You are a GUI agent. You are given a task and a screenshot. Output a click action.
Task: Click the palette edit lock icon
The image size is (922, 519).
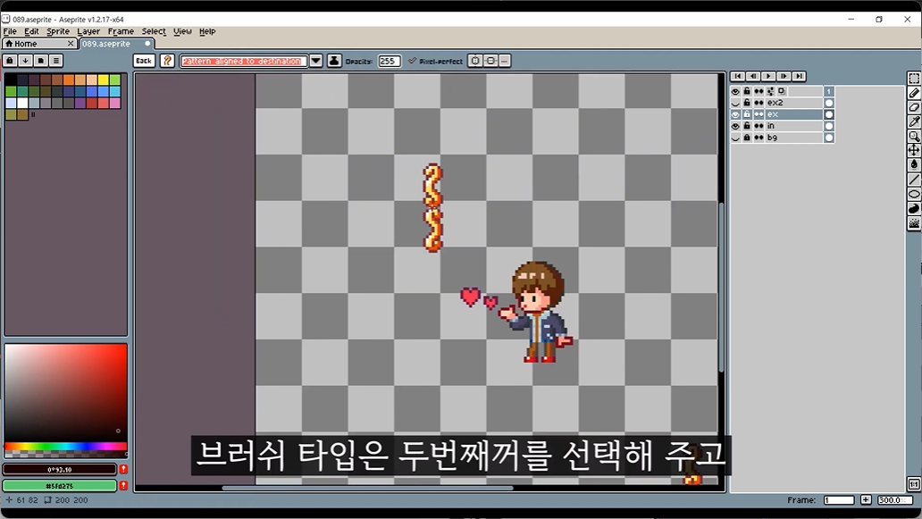(x=10, y=61)
